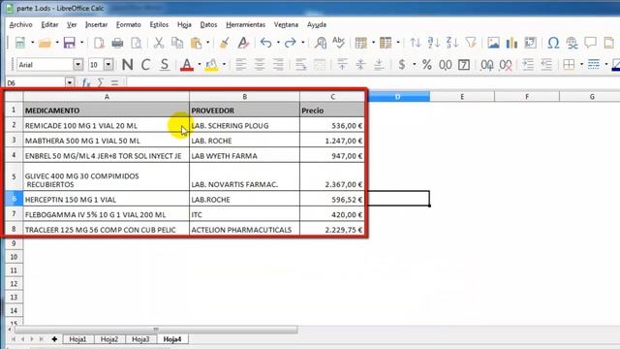Format cell as percent

click(426, 65)
